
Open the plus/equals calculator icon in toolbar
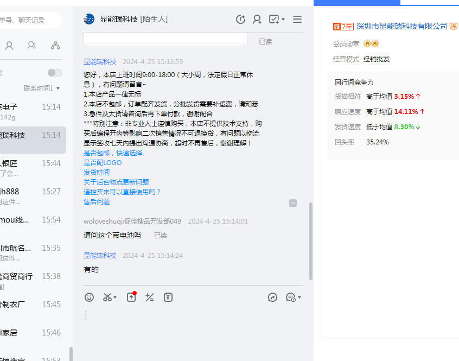tap(150, 297)
